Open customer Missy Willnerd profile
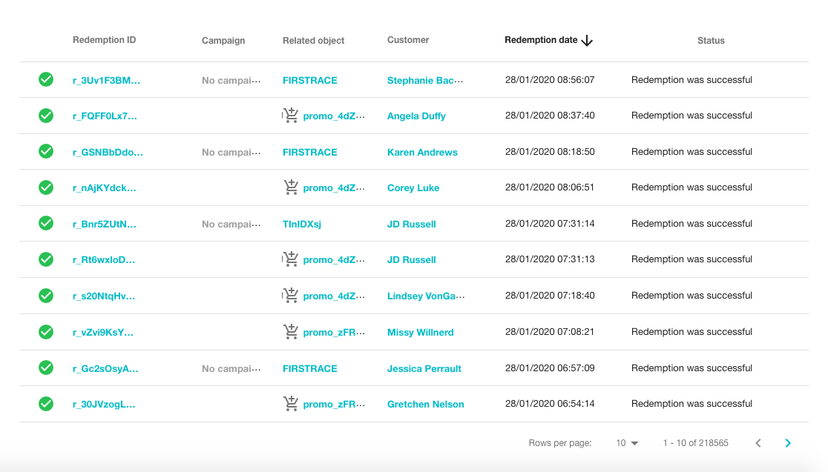Screen dimensions: 828x472 tap(421, 332)
